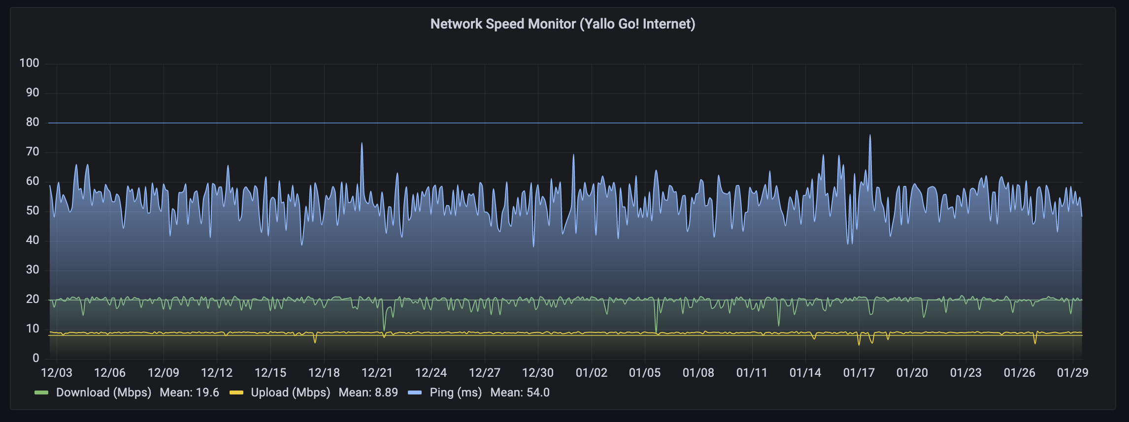
Task: Click the '12/30' x-axis date label
Action: tap(538, 373)
